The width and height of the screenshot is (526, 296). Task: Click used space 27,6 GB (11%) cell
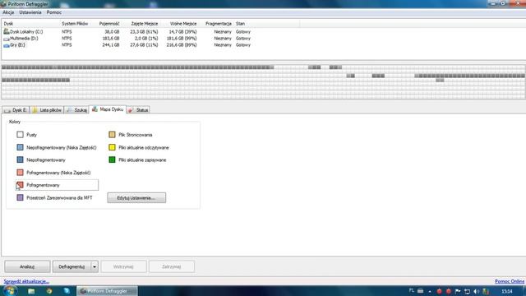coord(144,45)
